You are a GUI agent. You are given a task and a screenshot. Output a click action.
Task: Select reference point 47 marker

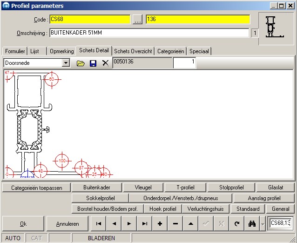(8, 75)
